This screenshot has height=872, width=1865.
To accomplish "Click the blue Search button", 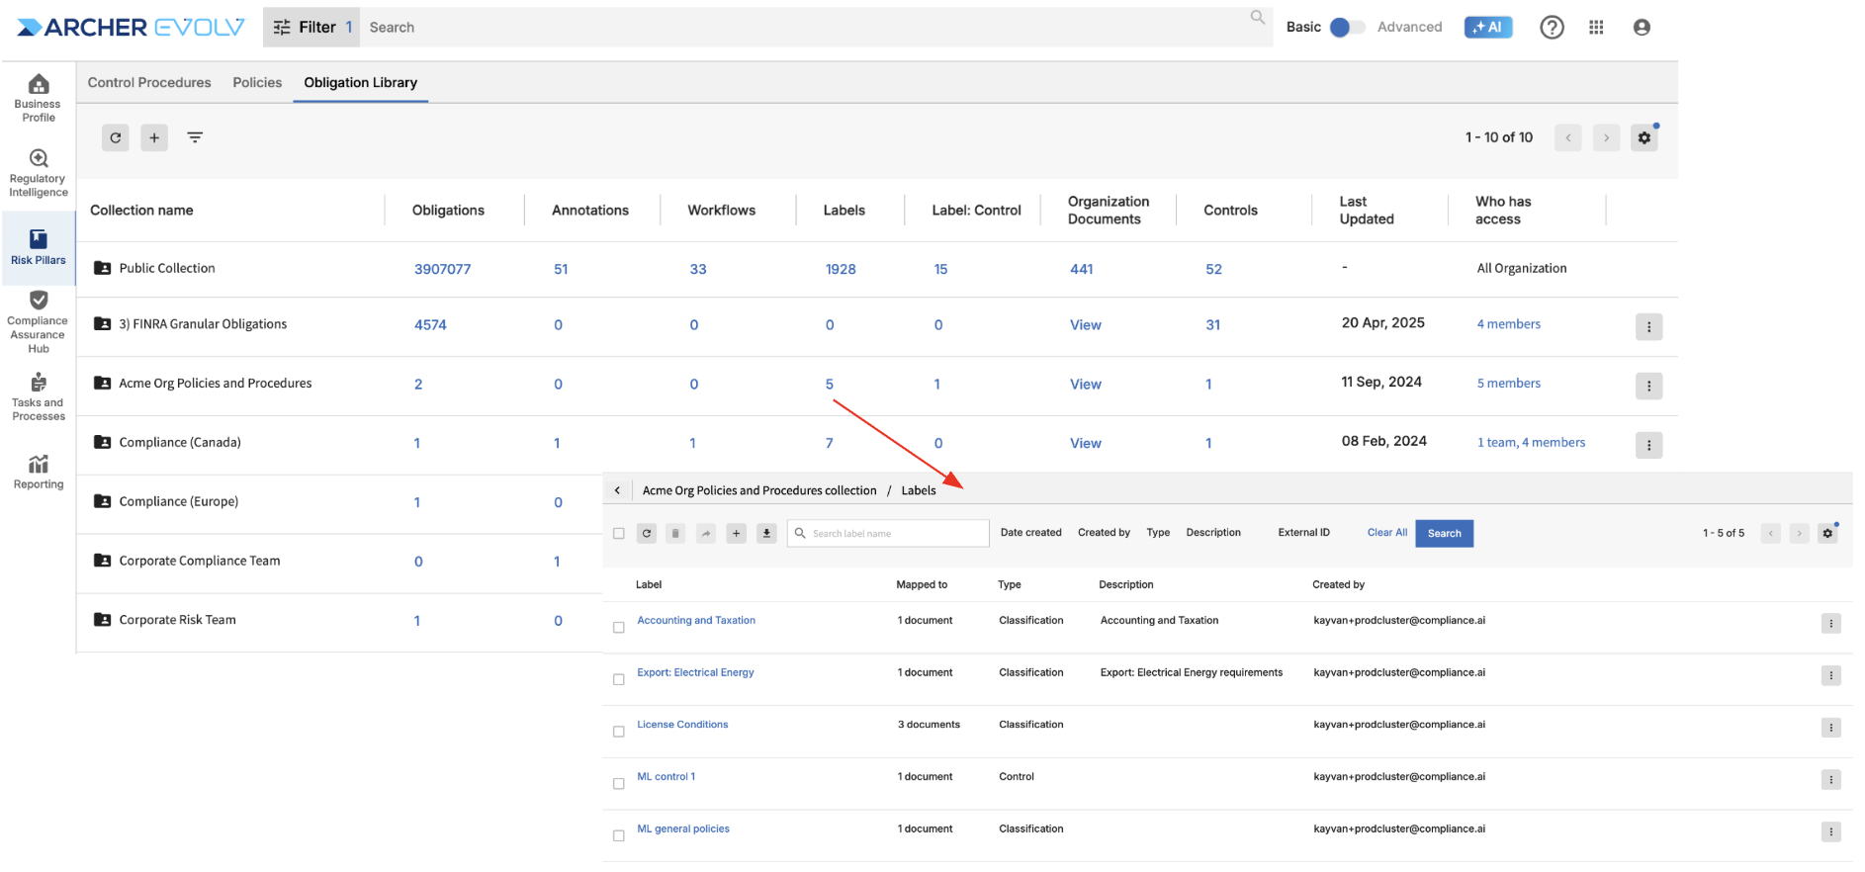I will click(x=1444, y=534).
